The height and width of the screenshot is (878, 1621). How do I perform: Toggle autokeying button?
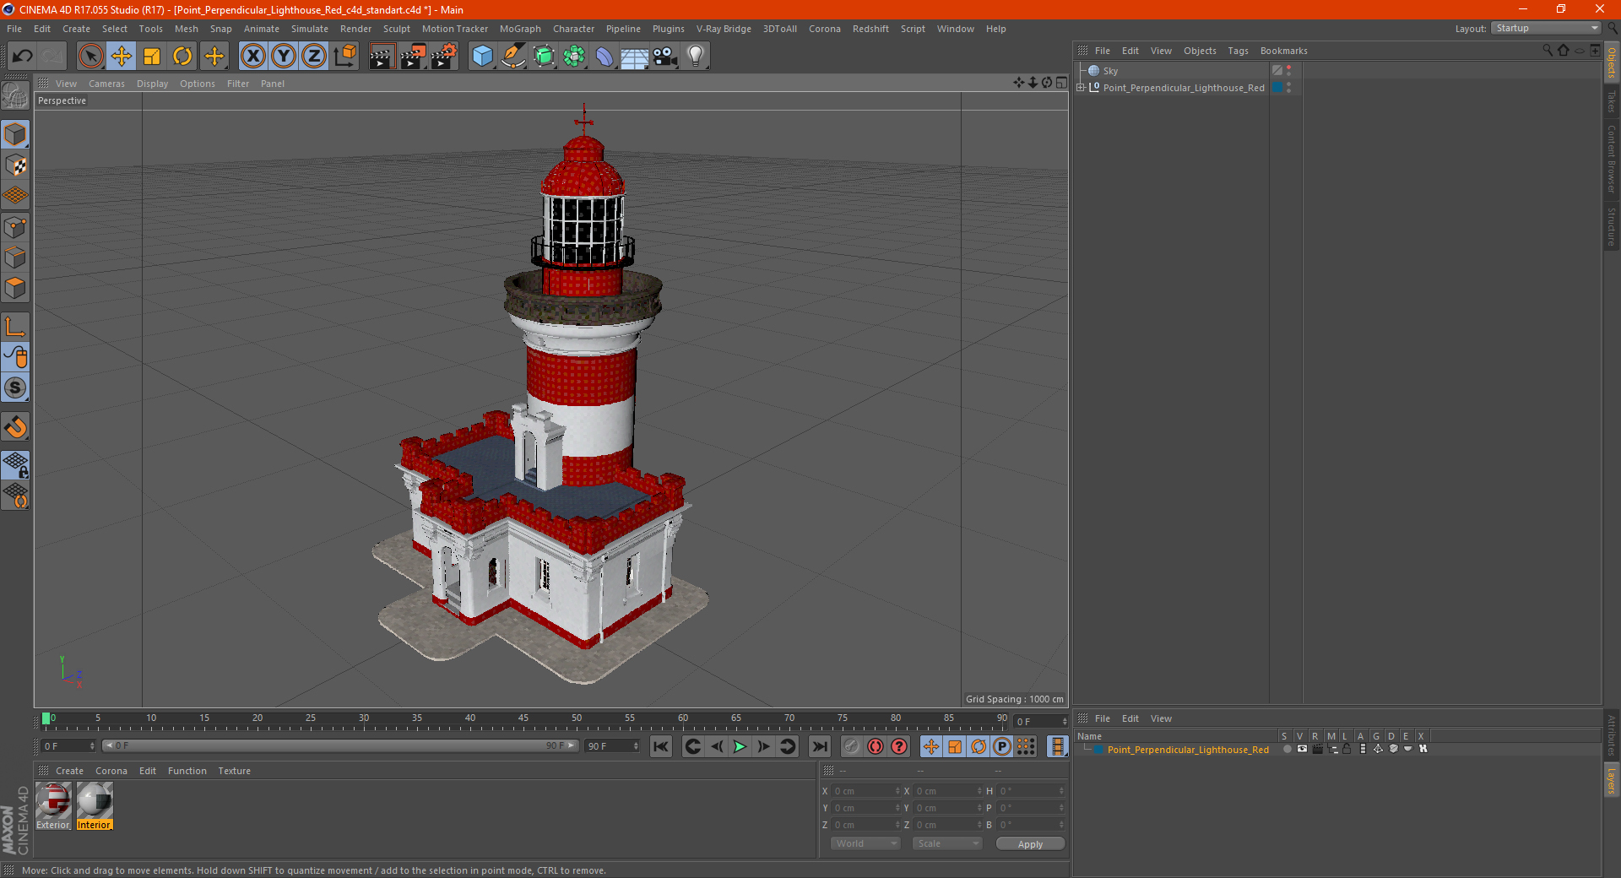(876, 746)
